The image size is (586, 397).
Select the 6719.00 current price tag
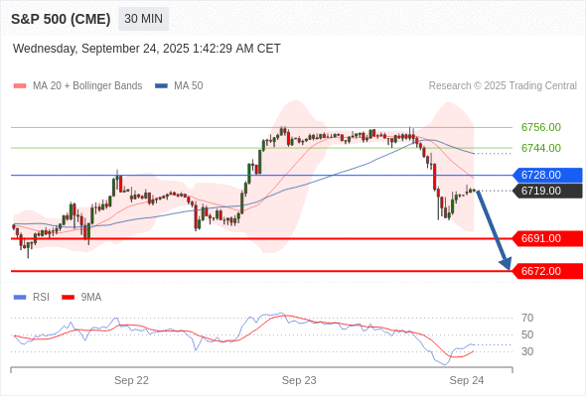547,191
